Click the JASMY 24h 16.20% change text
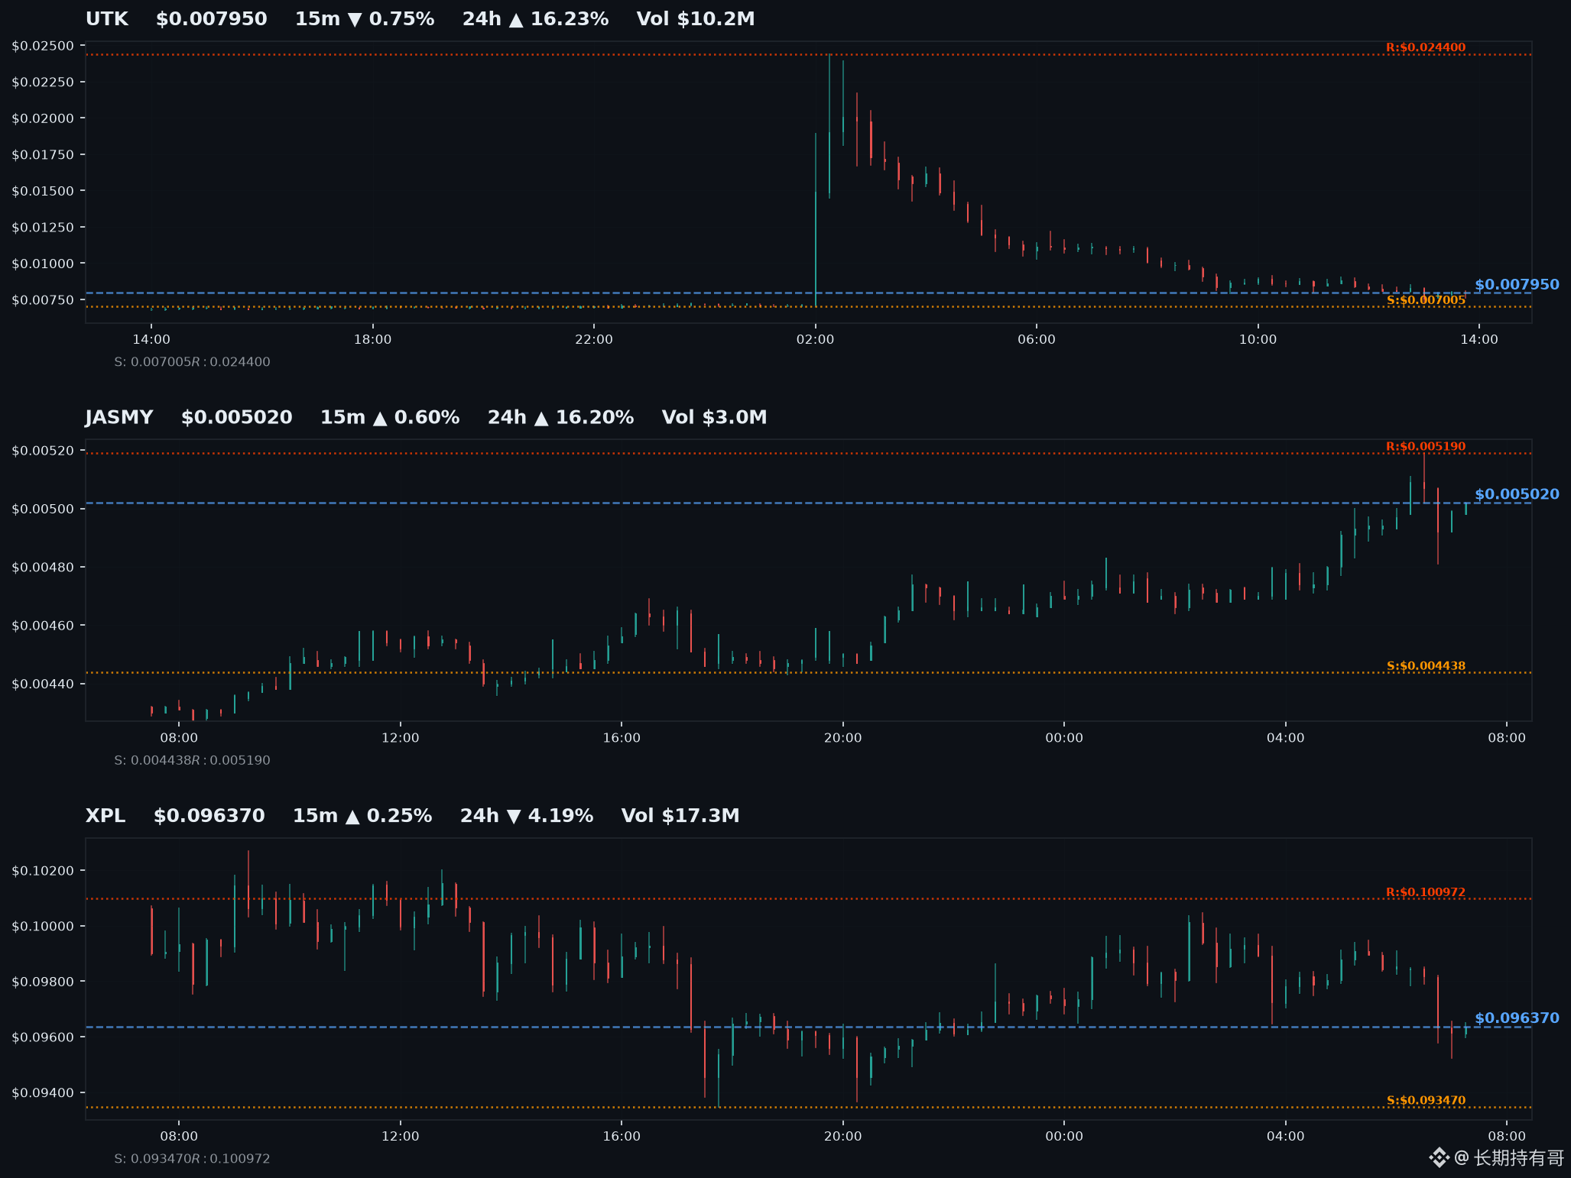This screenshot has height=1178, width=1571. pyautogui.click(x=560, y=418)
